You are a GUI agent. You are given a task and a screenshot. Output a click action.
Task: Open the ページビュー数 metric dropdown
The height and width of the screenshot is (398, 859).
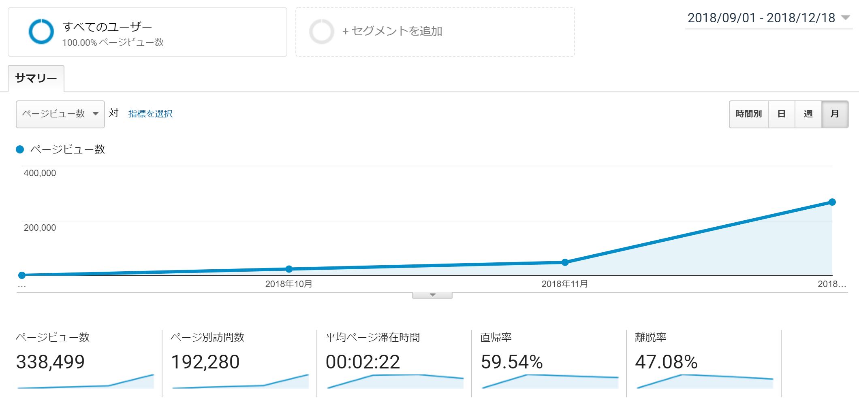coord(60,114)
